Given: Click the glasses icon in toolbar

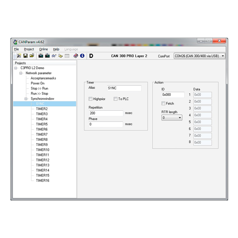Looking at the screenshot, I should 54,56.
